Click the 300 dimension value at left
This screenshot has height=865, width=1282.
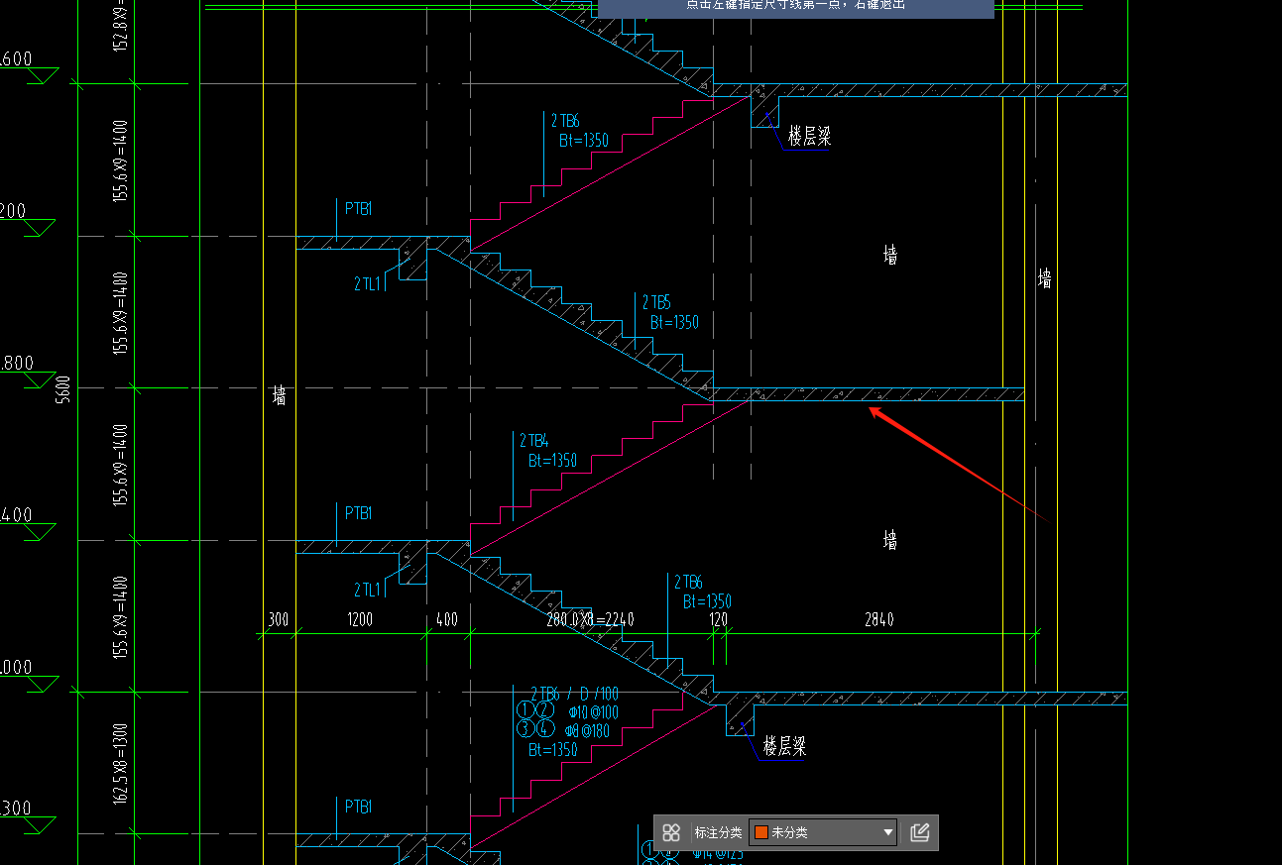279,620
